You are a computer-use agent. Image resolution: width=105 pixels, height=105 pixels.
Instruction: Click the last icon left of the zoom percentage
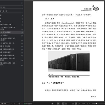tap(79, 104)
